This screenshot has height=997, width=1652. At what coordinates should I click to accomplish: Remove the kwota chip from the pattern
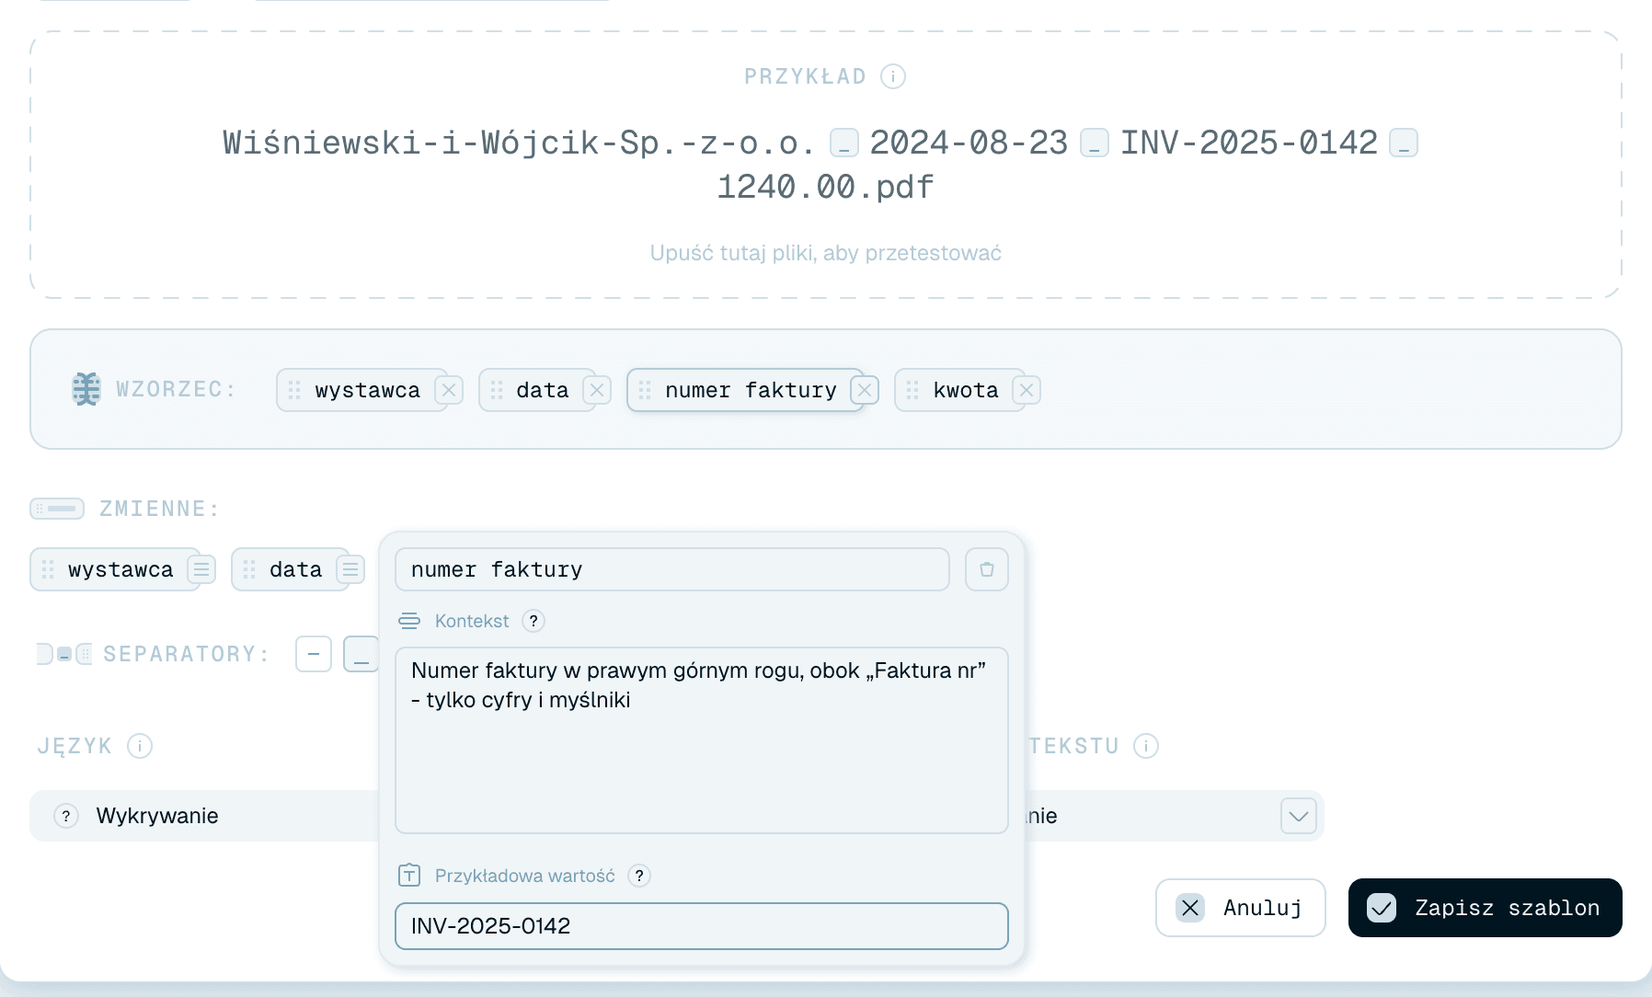pos(1027,390)
